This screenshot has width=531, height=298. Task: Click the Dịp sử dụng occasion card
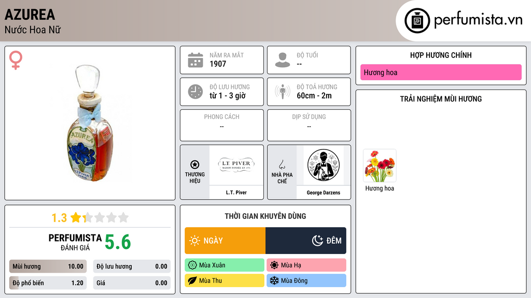[309, 125]
